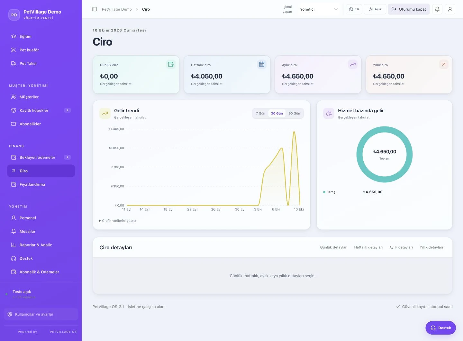The height and width of the screenshot is (341, 463).
Task: Open the user profile icon
Action: click(x=450, y=9)
